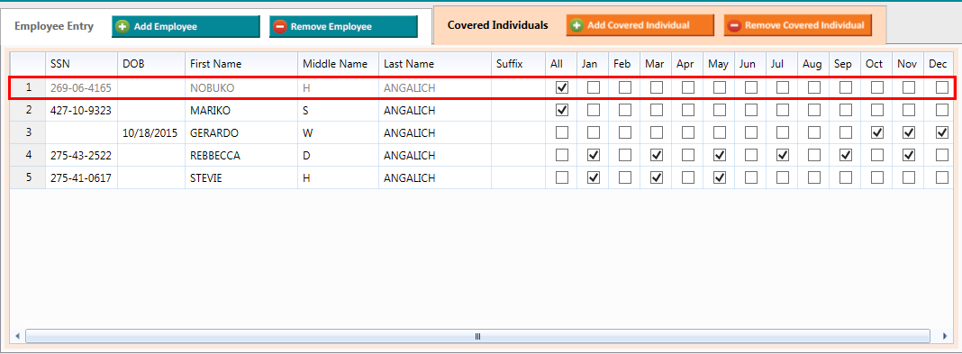Click first name cell NOBUKO
Image resolution: width=962 pixels, height=354 pixels.
click(241, 87)
